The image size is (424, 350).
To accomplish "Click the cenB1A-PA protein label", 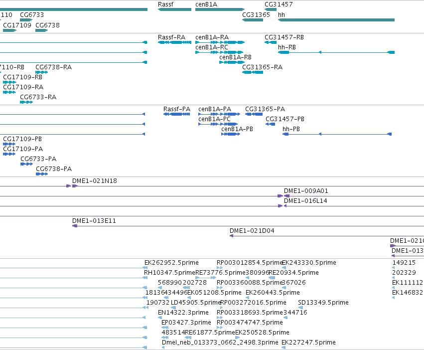I will (215, 109).
